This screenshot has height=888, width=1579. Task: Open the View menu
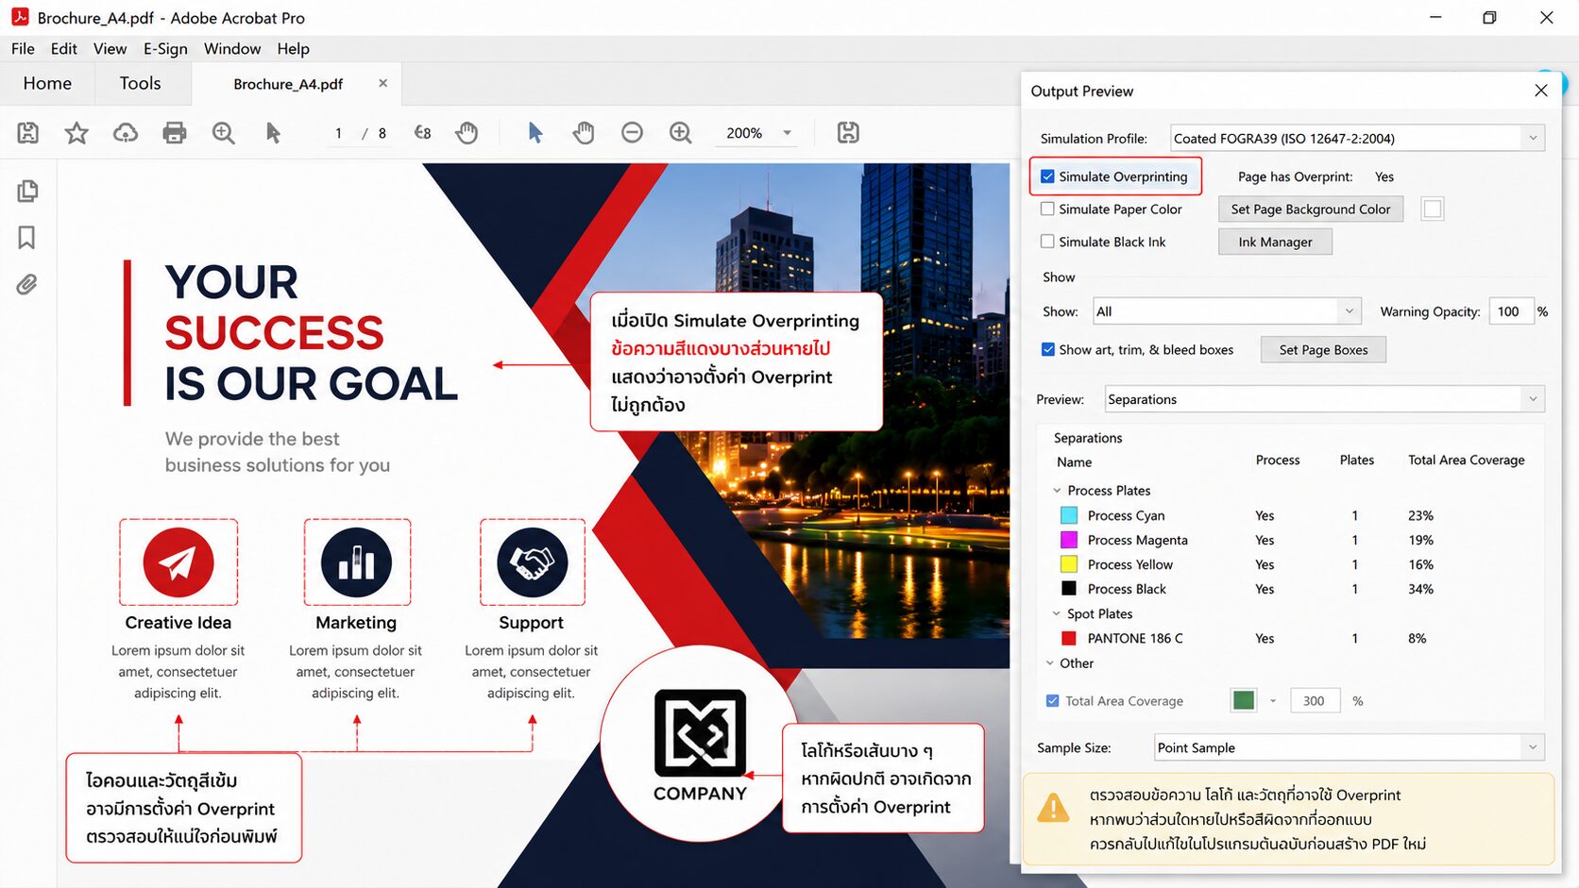tap(110, 48)
